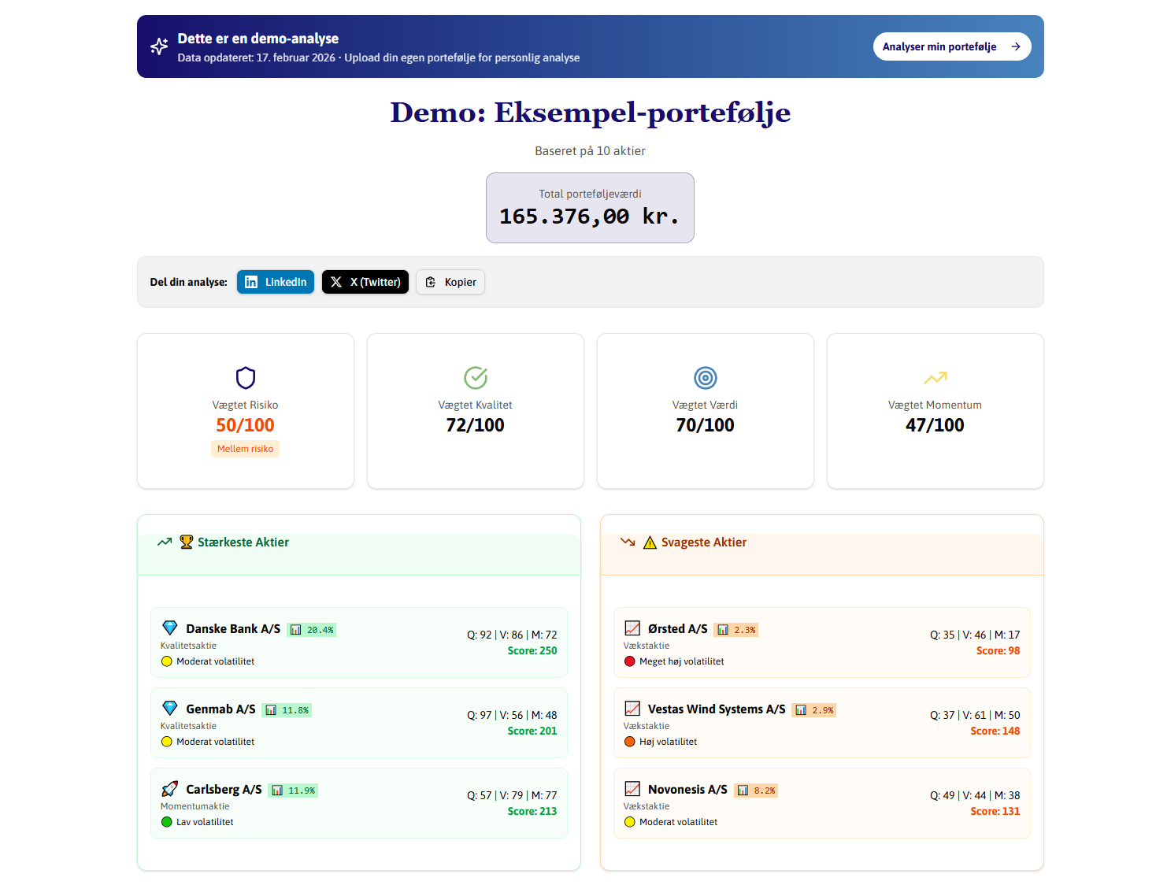Click the warning triangle icon beside Svageste Aktier
The image size is (1156, 885).
click(650, 542)
